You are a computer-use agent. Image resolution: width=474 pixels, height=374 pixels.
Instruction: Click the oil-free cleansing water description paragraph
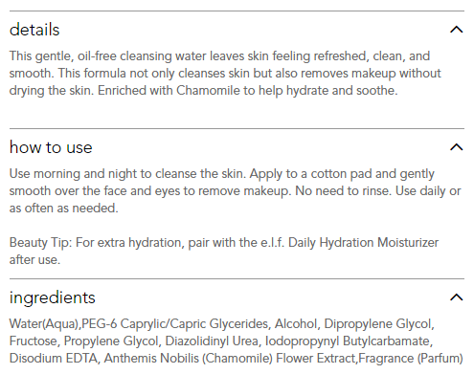pos(225,74)
